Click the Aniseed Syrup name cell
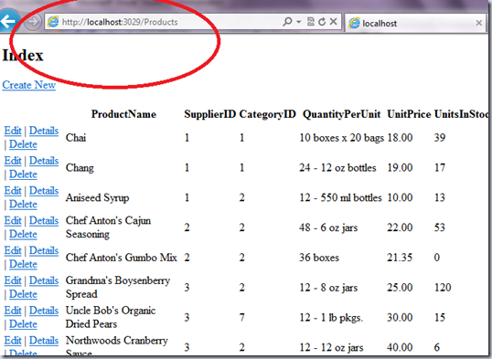The image size is (492, 359). [97, 198]
